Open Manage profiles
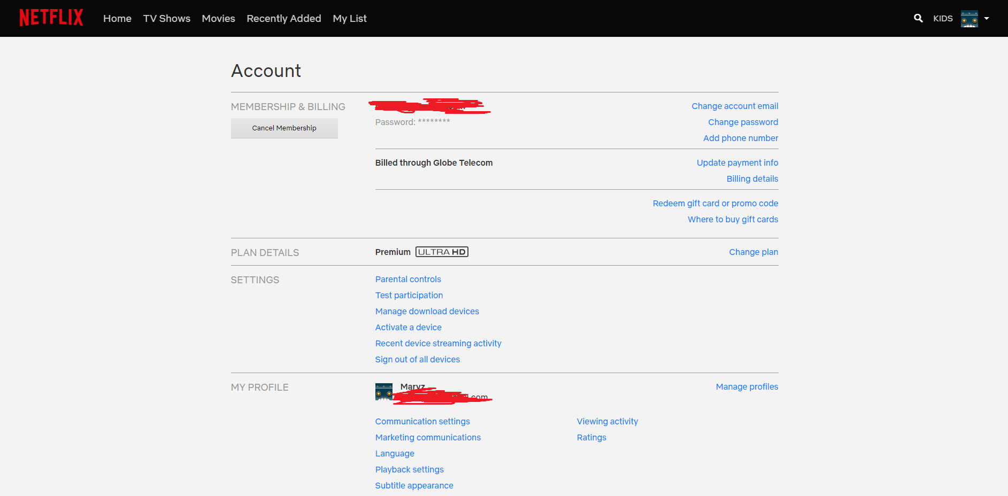1008x496 pixels. pyautogui.click(x=747, y=386)
